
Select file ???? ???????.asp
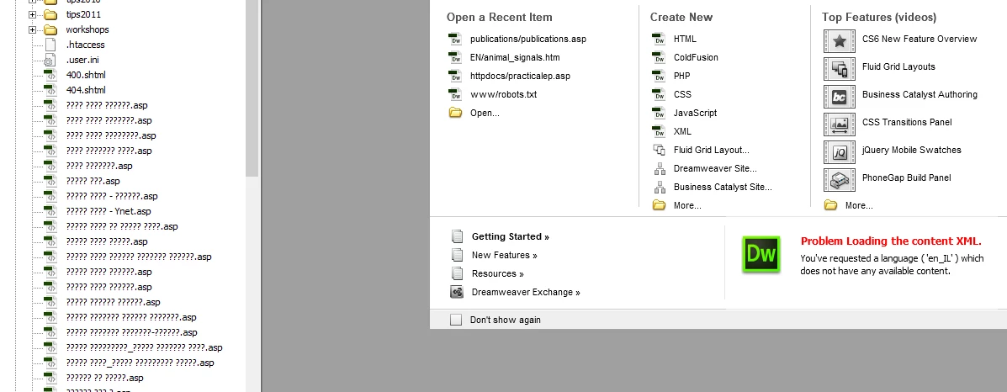click(x=99, y=166)
